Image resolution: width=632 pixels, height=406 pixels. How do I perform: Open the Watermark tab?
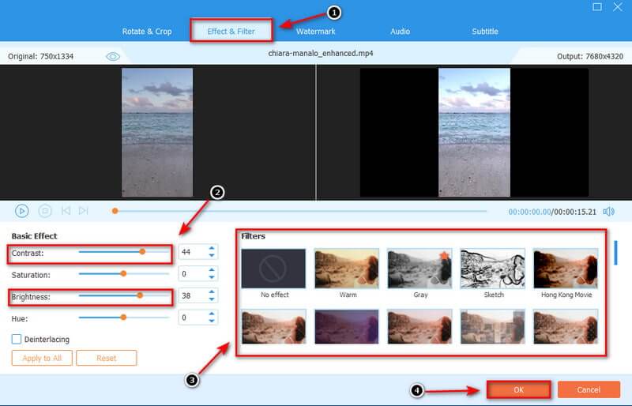point(315,31)
